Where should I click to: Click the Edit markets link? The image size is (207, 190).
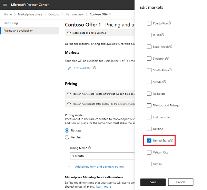tap(82, 68)
